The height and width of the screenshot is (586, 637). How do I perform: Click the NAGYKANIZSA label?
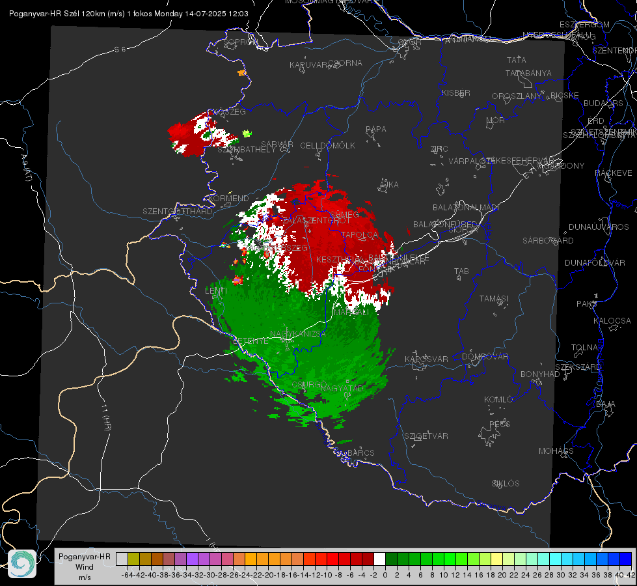click(x=297, y=333)
